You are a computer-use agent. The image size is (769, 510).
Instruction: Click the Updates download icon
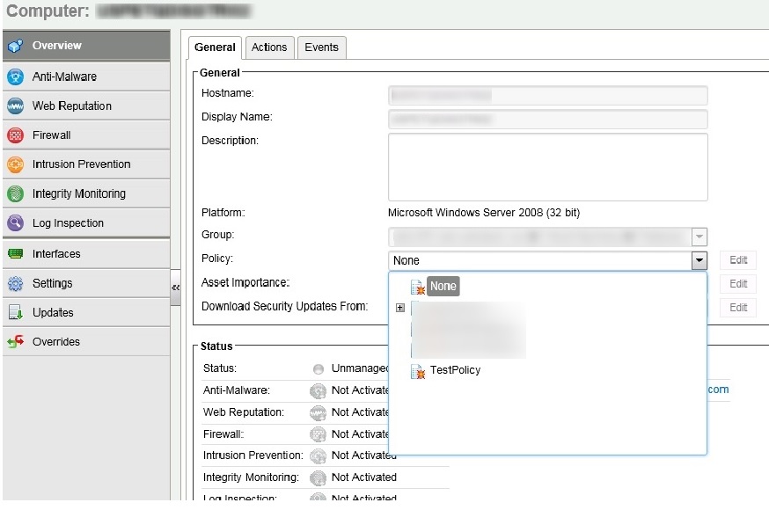15,313
